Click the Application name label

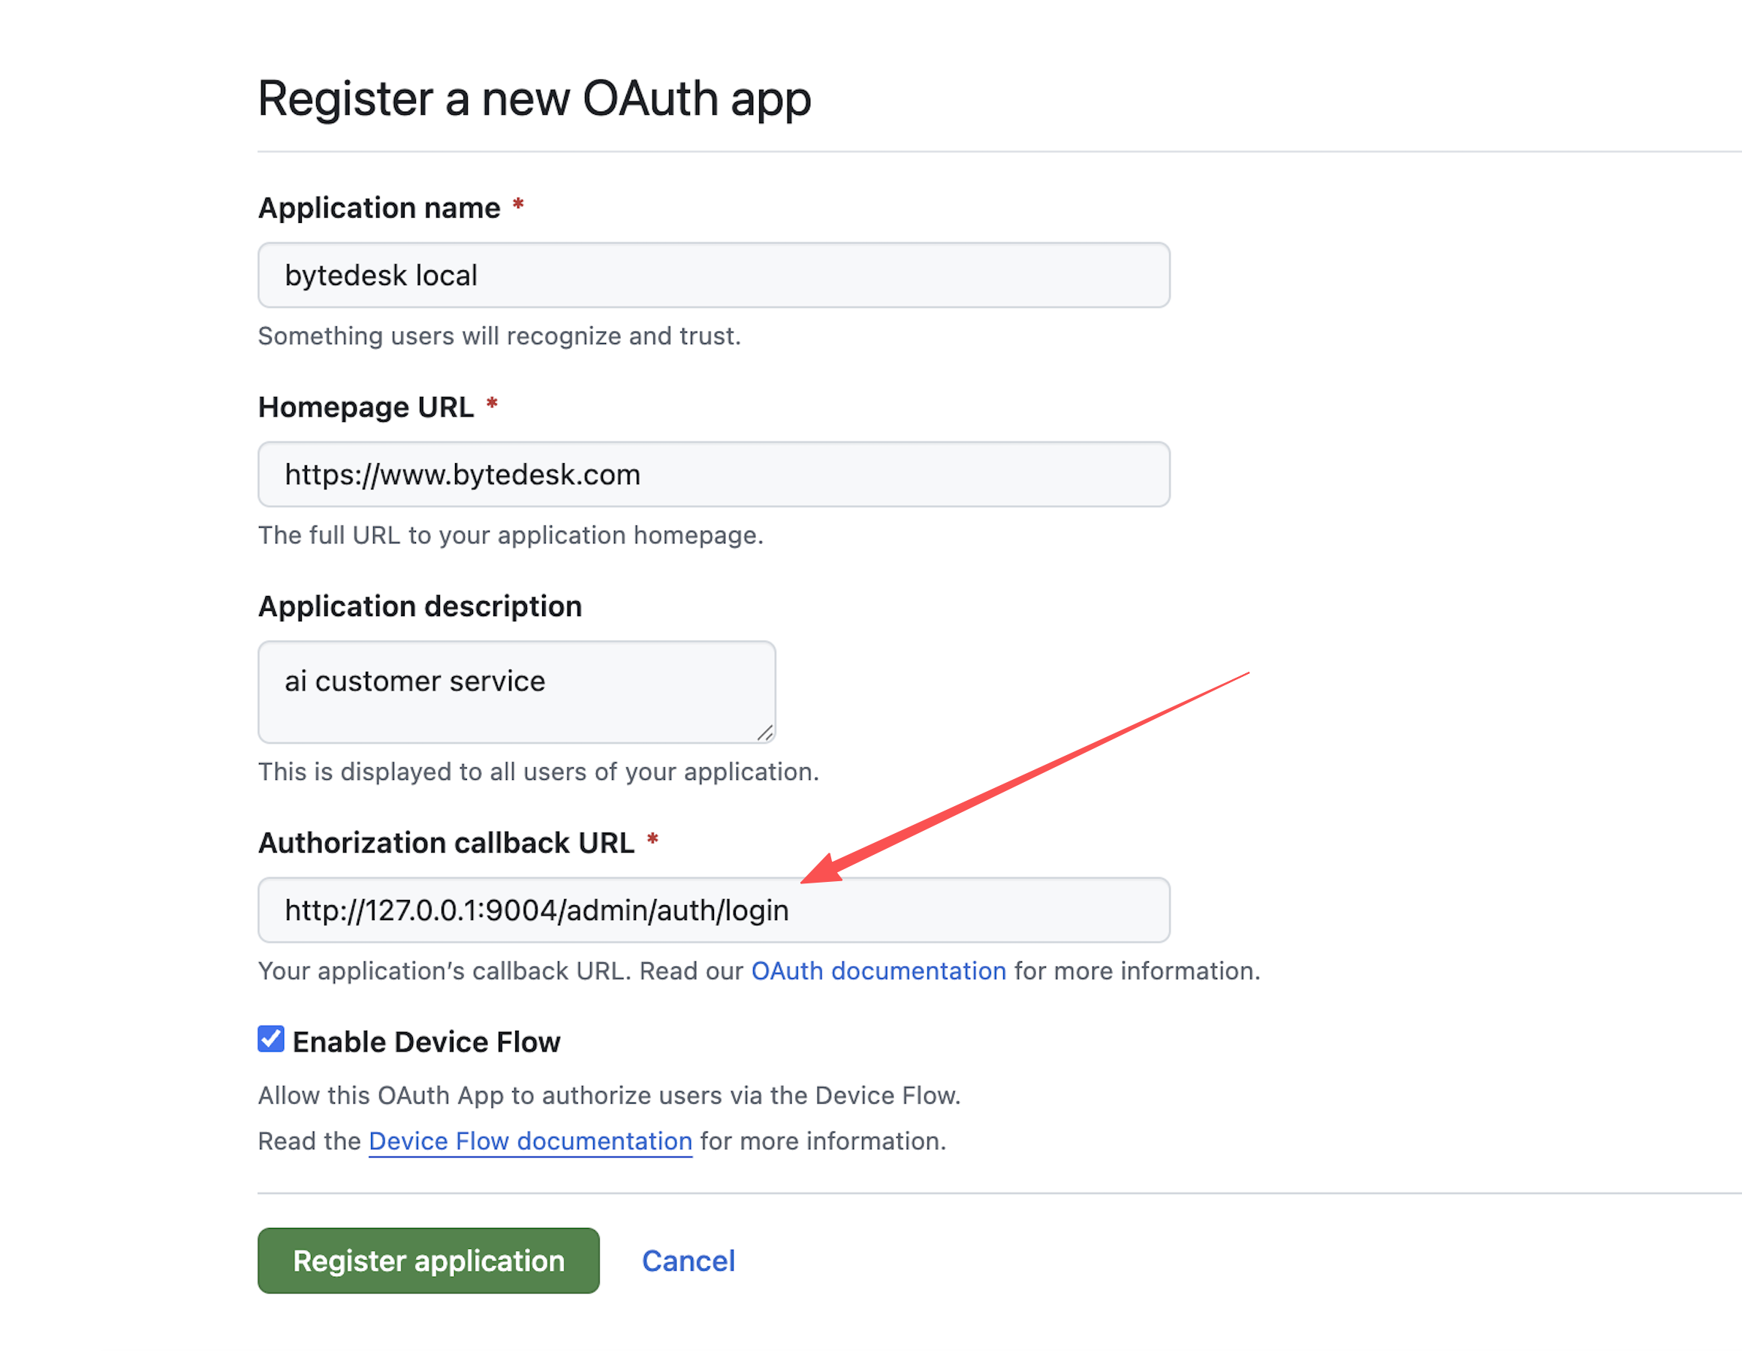[x=379, y=207]
